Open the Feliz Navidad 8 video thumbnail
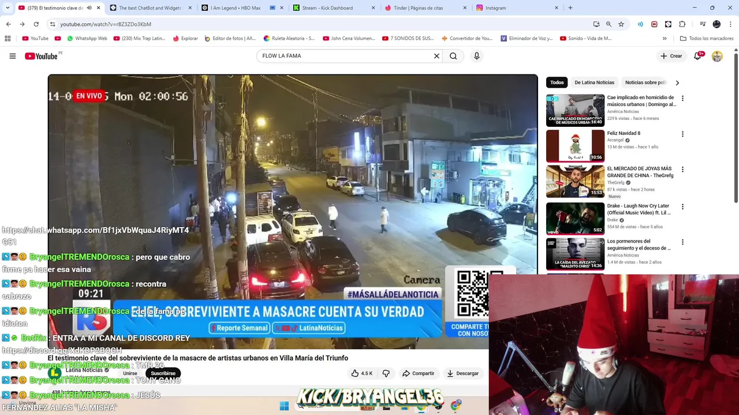The height and width of the screenshot is (415, 739). click(575, 146)
